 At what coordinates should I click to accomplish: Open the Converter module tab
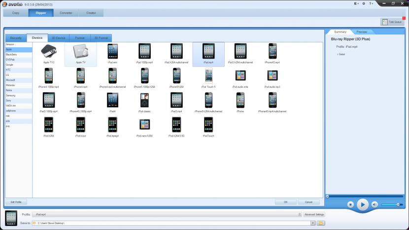click(x=66, y=13)
